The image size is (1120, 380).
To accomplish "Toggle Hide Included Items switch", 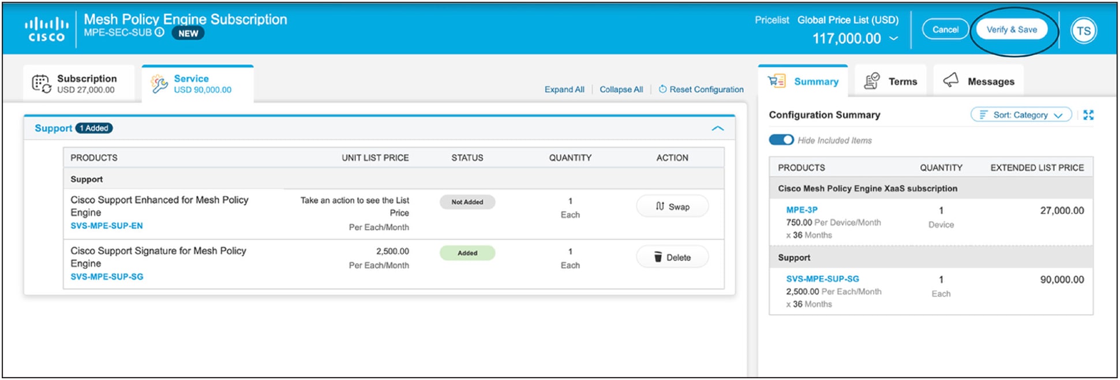I will pos(781,140).
